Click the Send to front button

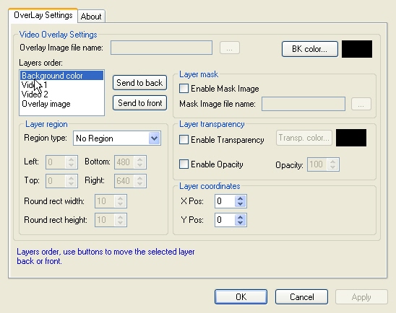click(x=139, y=103)
